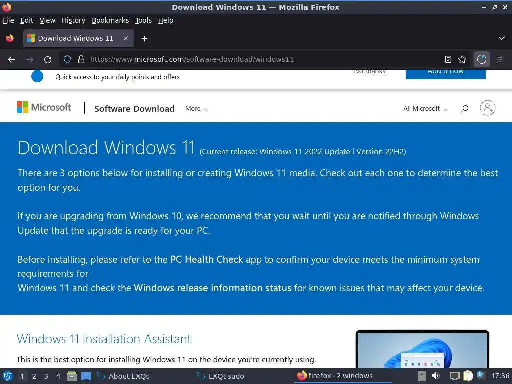Expand the All Microsoft dropdown
Viewport: 512px width, 384px height.
425,108
